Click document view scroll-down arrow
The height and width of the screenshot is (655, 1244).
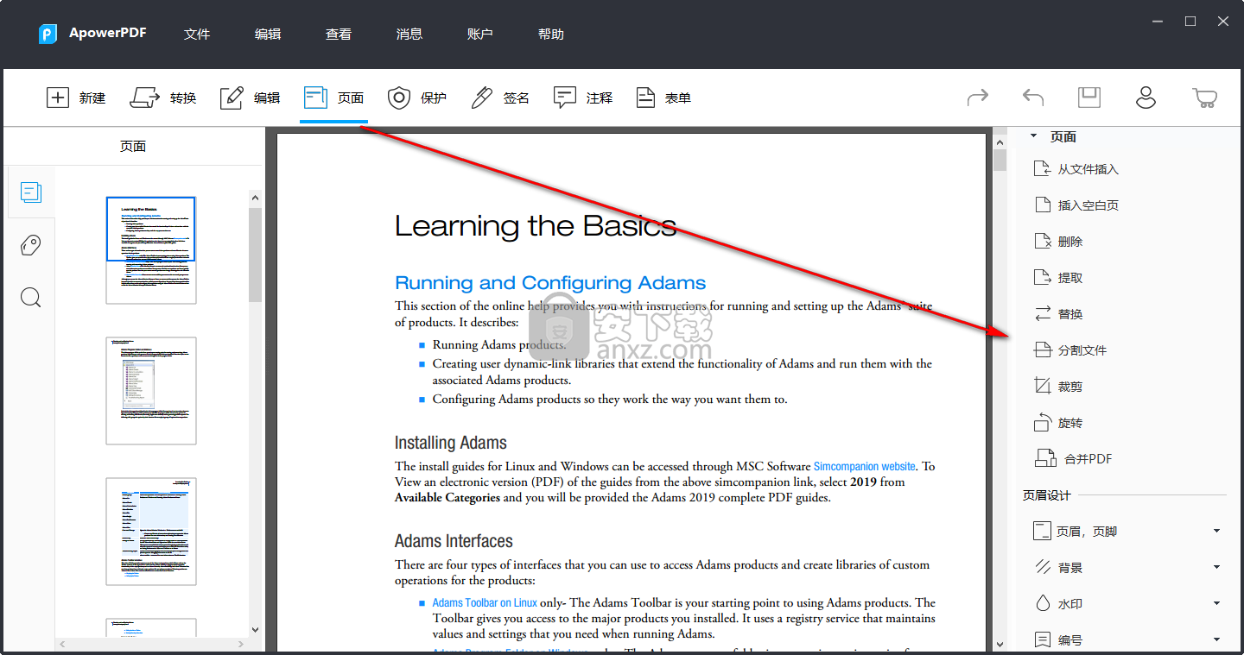tap(1000, 644)
